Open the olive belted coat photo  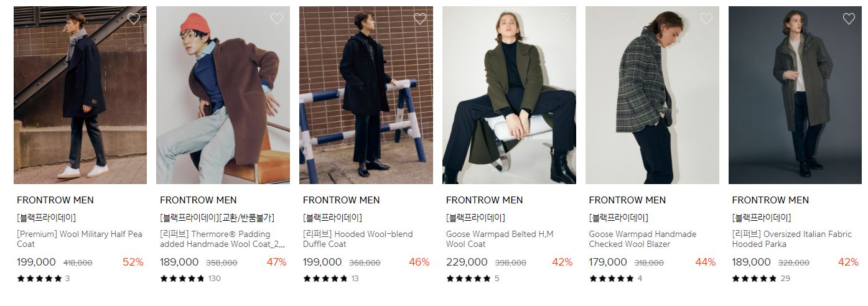[x=509, y=95]
